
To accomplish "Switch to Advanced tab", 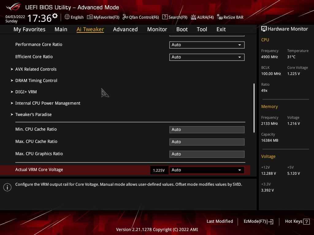I will point(125,29).
